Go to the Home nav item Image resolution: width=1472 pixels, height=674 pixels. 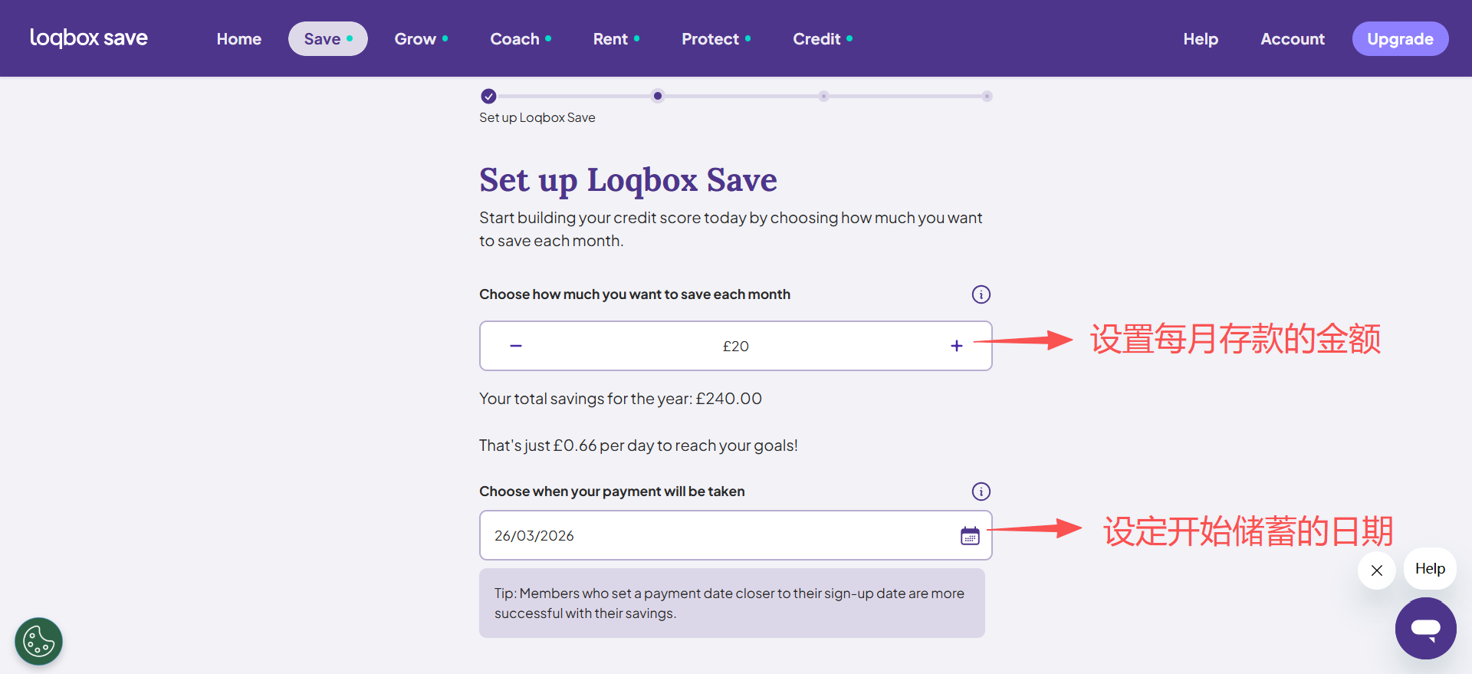point(238,39)
